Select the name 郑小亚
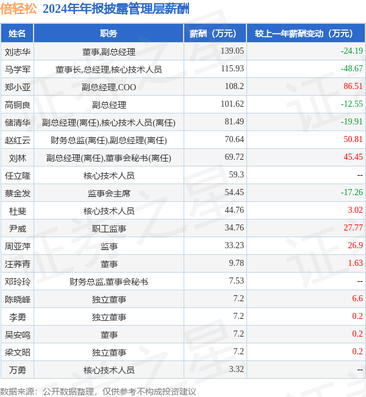Image resolution: width=366 pixels, height=397 pixels. (x=18, y=87)
